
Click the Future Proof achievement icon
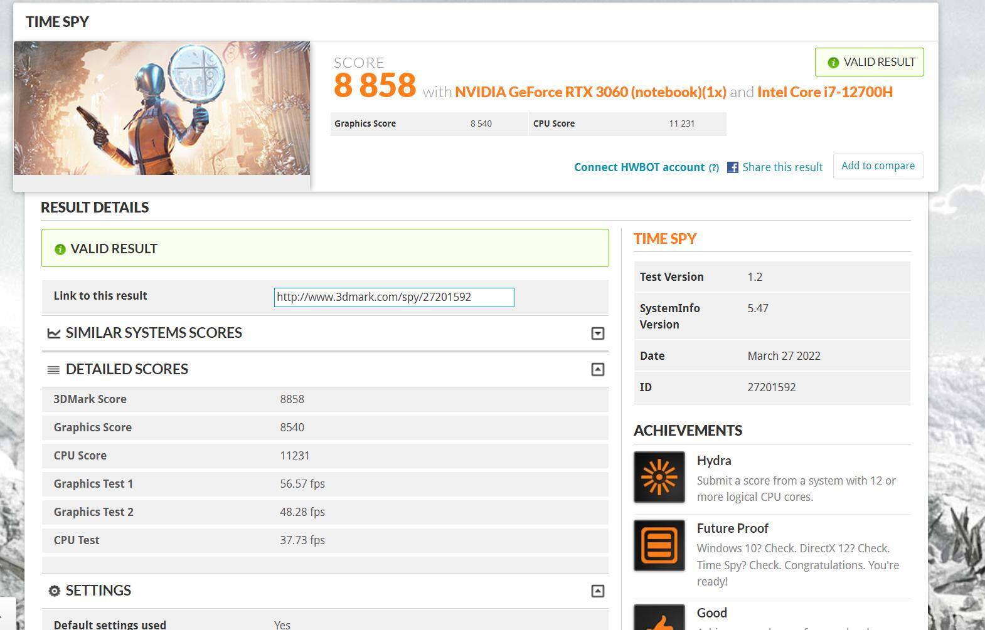(659, 545)
